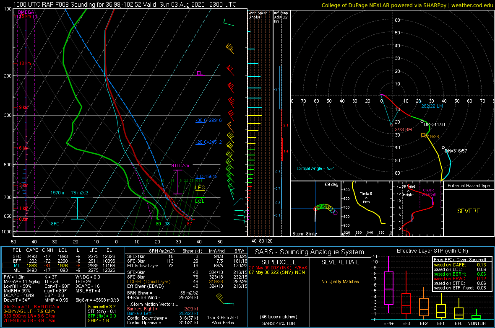The height and width of the screenshot is (328, 495).
Task: Click the 'Storm Slinky' panel label
Action: (304, 234)
